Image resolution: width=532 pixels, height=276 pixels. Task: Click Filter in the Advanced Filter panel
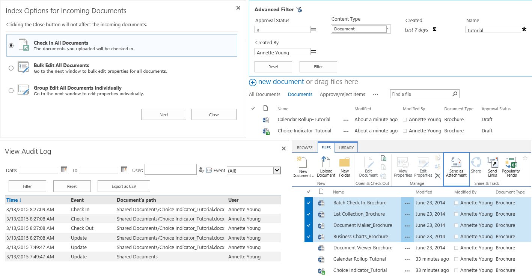click(x=318, y=67)
